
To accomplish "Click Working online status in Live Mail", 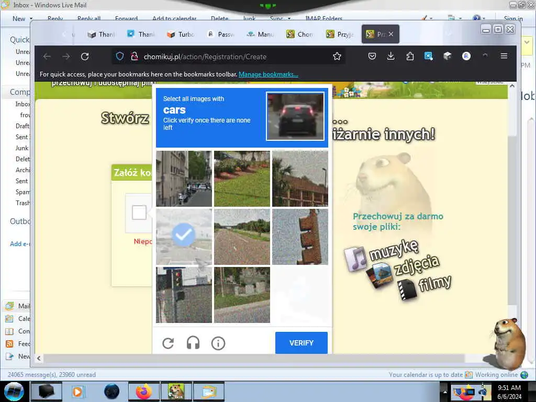I will (x=496, y=375).
